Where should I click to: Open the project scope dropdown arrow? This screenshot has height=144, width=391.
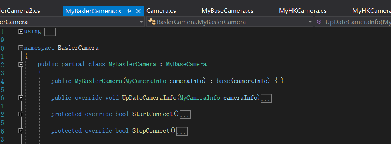pyautogui.click(x=142, y=22)
